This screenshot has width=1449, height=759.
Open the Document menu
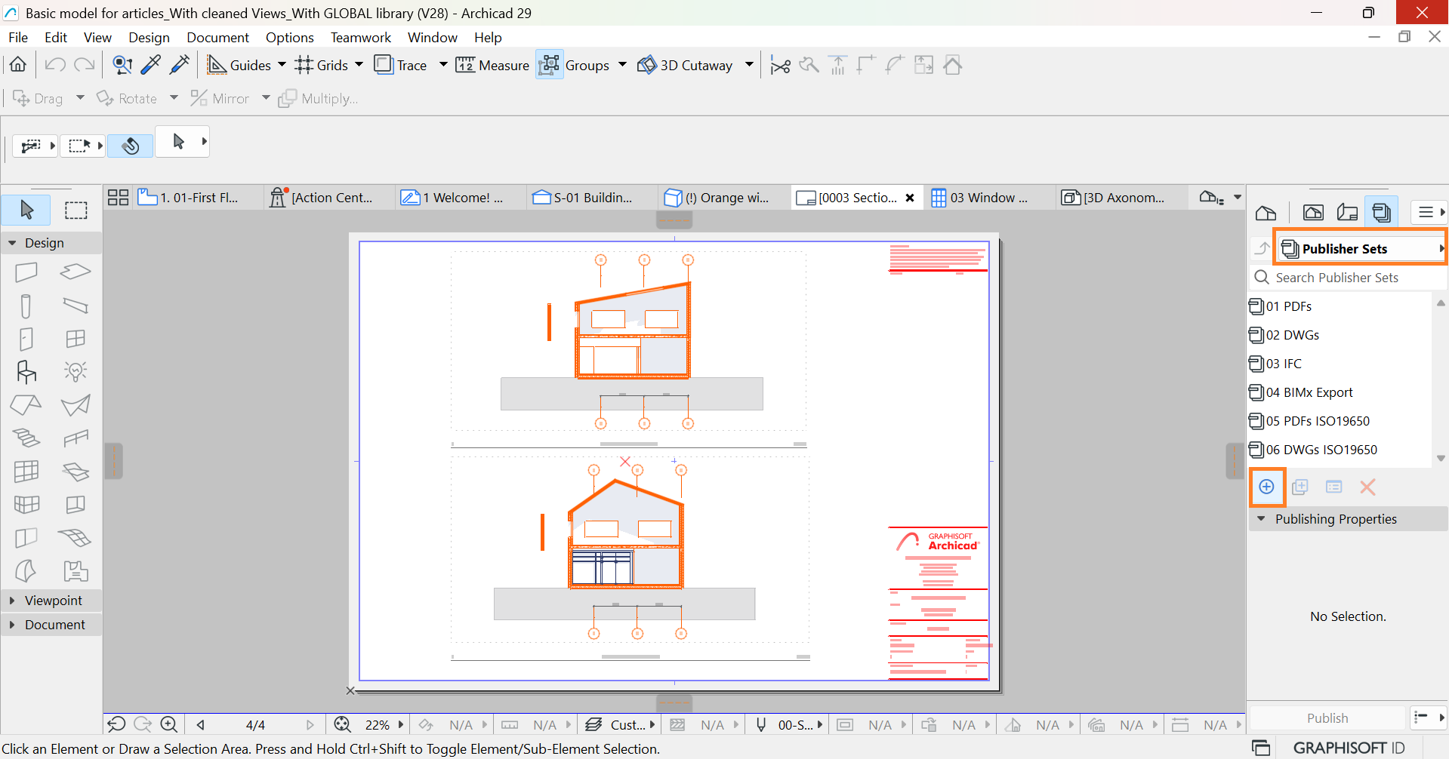(217, 37)
